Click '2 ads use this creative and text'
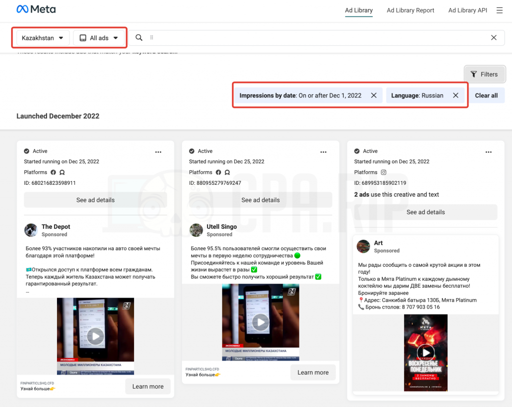The height and width of the screenshot is (407, 512). 396,194
